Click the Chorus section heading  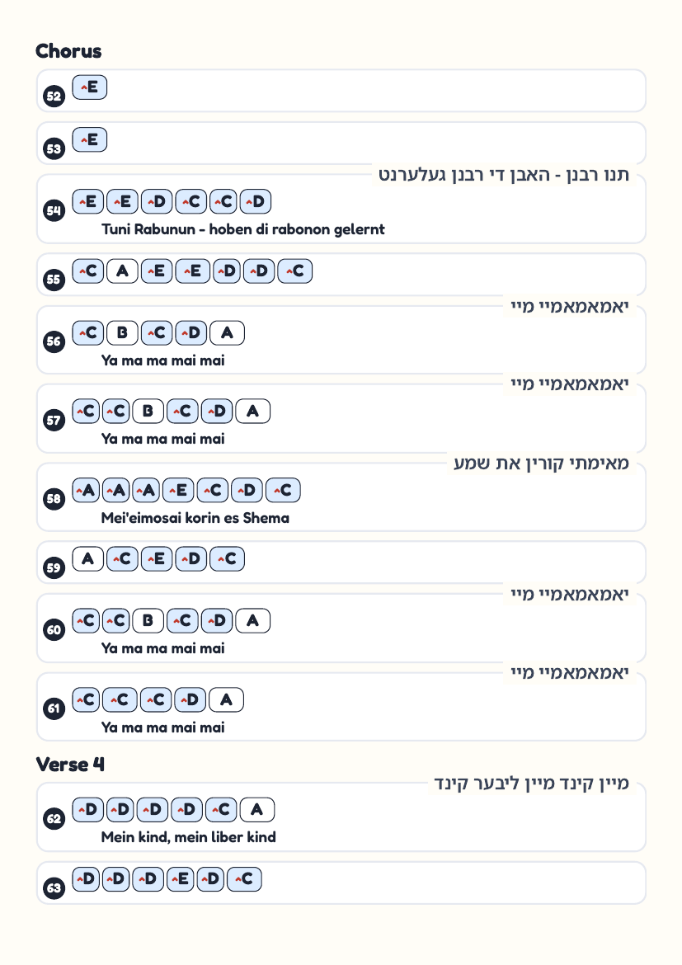tap(68, 51)
